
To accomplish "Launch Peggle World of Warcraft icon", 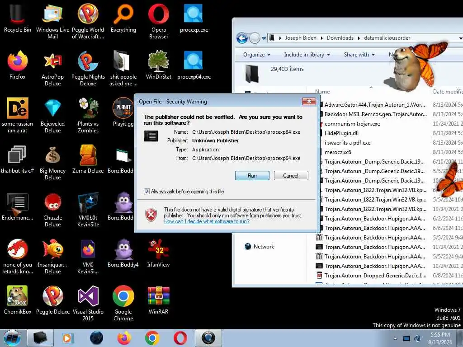I will point(88,21).
